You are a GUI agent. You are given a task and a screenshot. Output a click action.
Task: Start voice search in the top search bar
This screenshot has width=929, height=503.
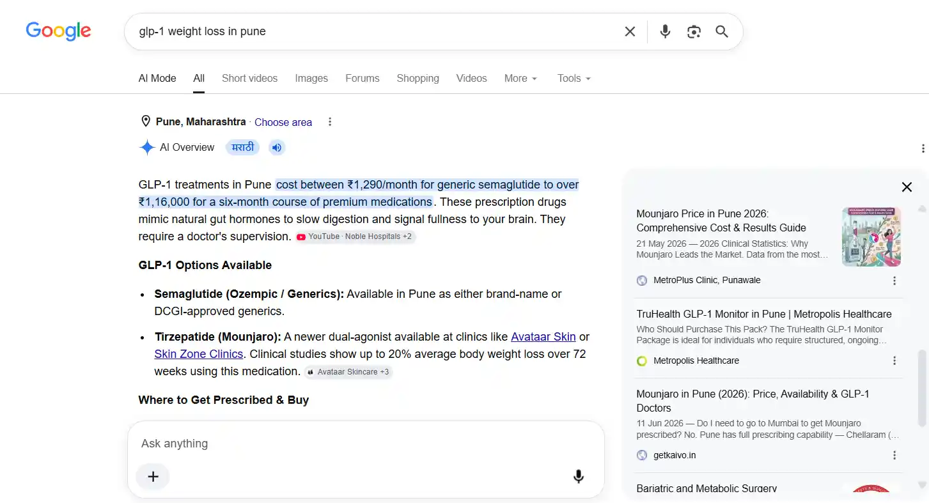pyautogui.click(x=665, y=31)
